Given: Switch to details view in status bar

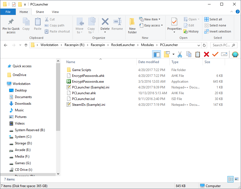Looking at the screenshot, I should pyautogui.click(x=231, y=179).
